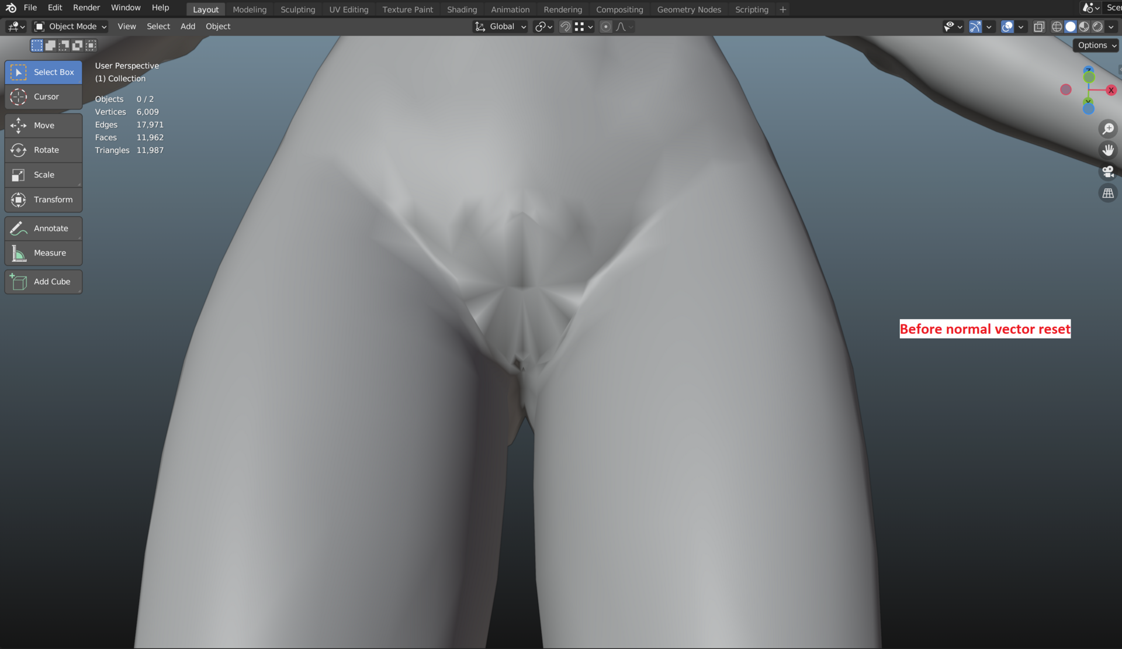
Task: Switch to material preview shading
Action: click(x=1084, y=27)
